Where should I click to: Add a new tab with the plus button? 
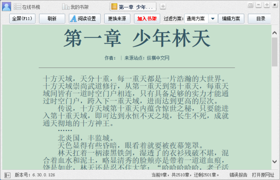pyautogui.click(x=163, y=7)
